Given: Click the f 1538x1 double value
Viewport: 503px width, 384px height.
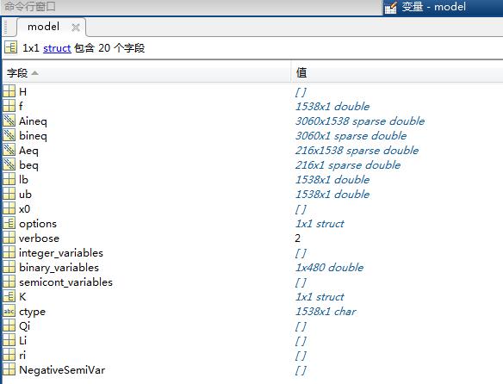Looking at the screenshot, I should [332, 106].
